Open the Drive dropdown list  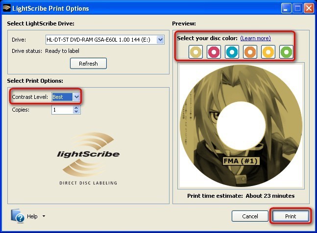pyautogui.click(x=160, y=40)
